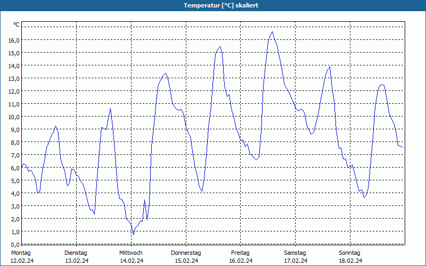The image size is (426, 266).
Task: Click the '9,0' y-axis label
Action: click(15, 129)
